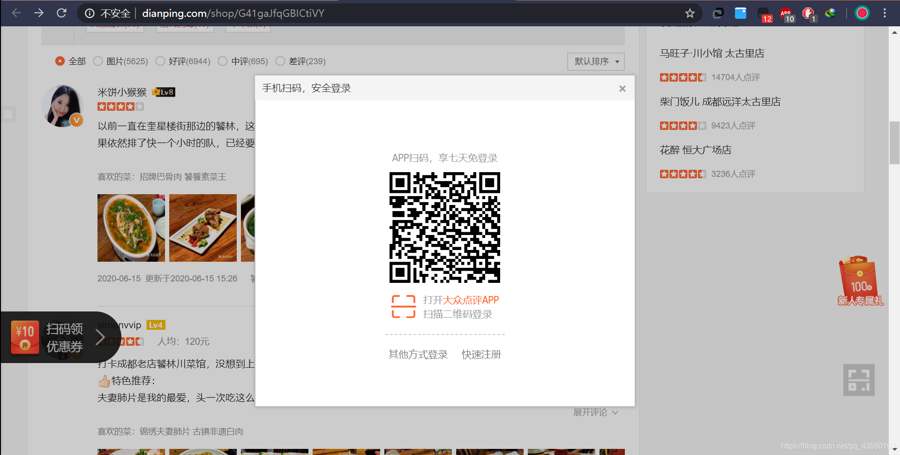Open the 米饼小猴猴 username link
The width and height of the screenshot is (900, 455).
pyautogui.click(x=122, y=92)
